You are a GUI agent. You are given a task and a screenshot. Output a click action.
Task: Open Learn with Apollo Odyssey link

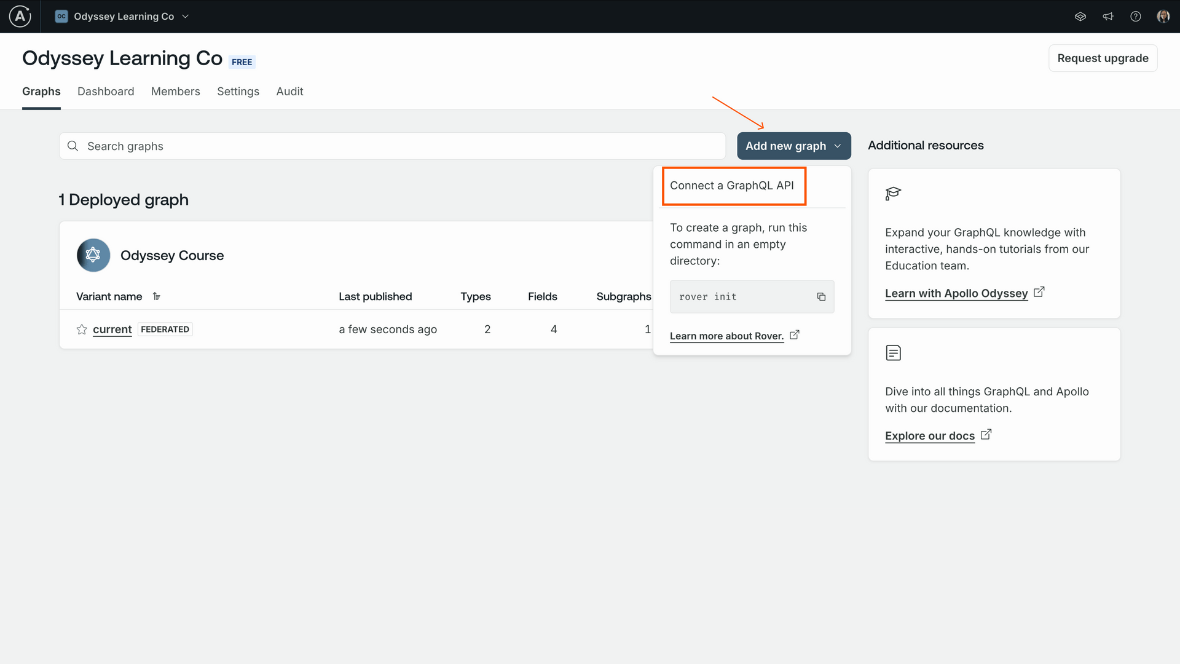[x=956, y=293]
